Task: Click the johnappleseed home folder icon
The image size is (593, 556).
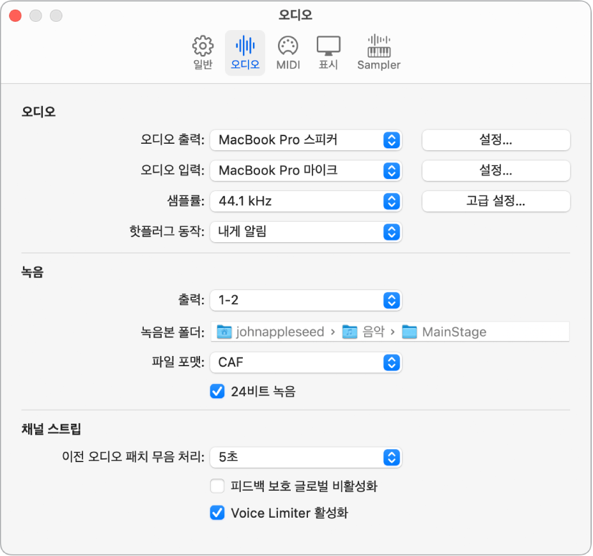Action: (224, 332)
